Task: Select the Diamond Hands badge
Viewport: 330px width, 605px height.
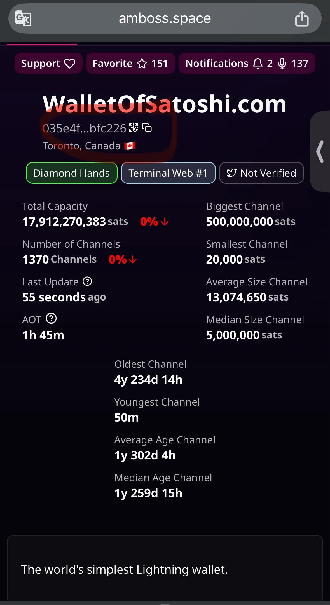Action: tap(72, 173)
